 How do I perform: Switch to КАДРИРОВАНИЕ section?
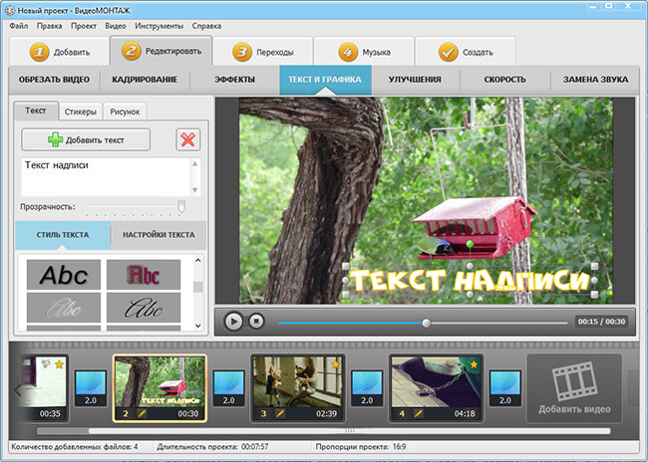145,80
